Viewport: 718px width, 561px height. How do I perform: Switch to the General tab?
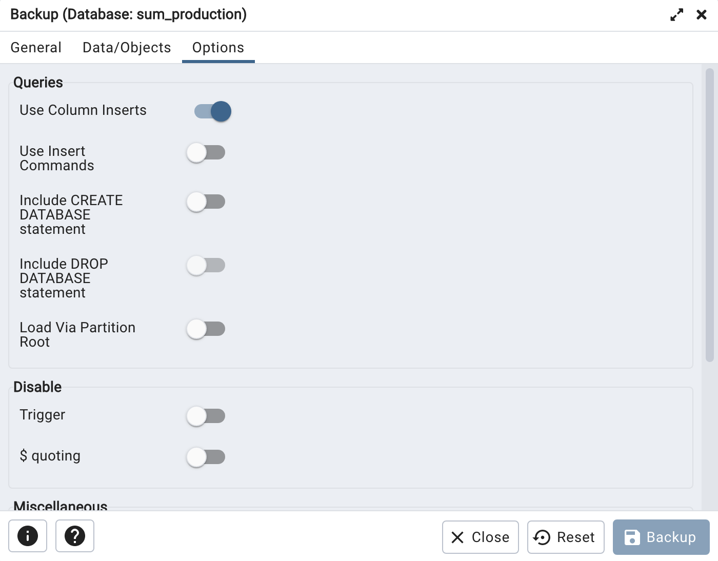click(36, 48)
